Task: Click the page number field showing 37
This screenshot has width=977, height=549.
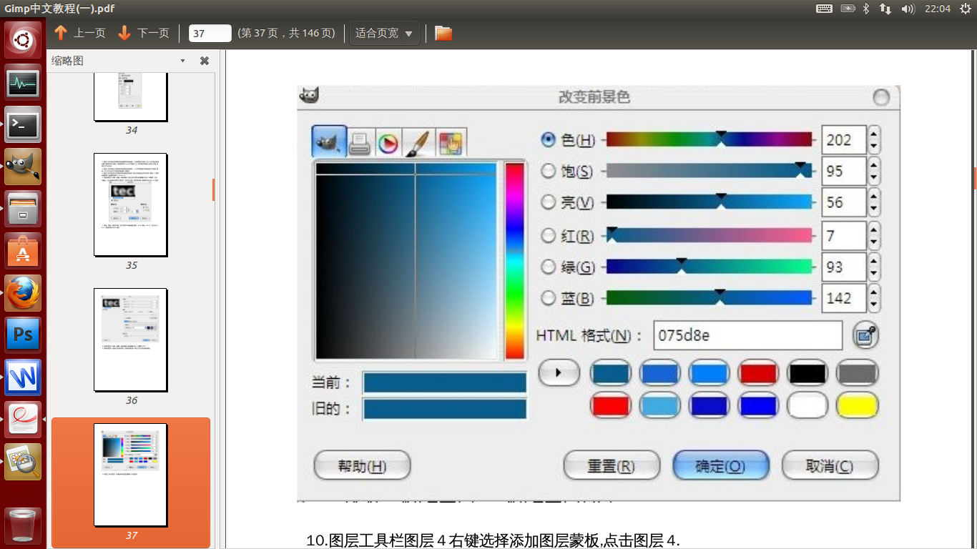Action: (x=210, y=33)
